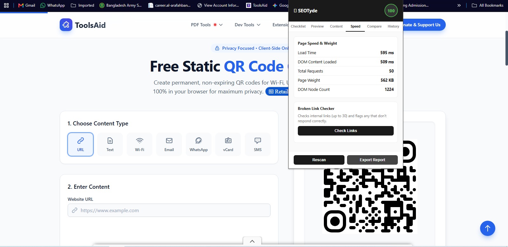Viewport: 508px width, 247px height.
Task: Select the SMS content type
Action: pos(257,144)
